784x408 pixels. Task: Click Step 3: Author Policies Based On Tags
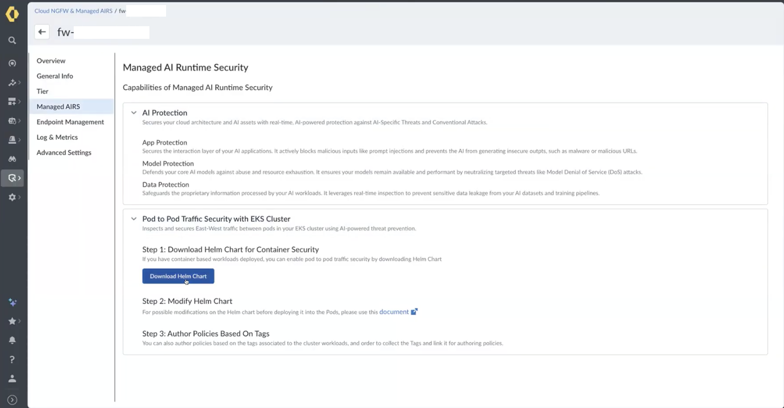point(206,333)
